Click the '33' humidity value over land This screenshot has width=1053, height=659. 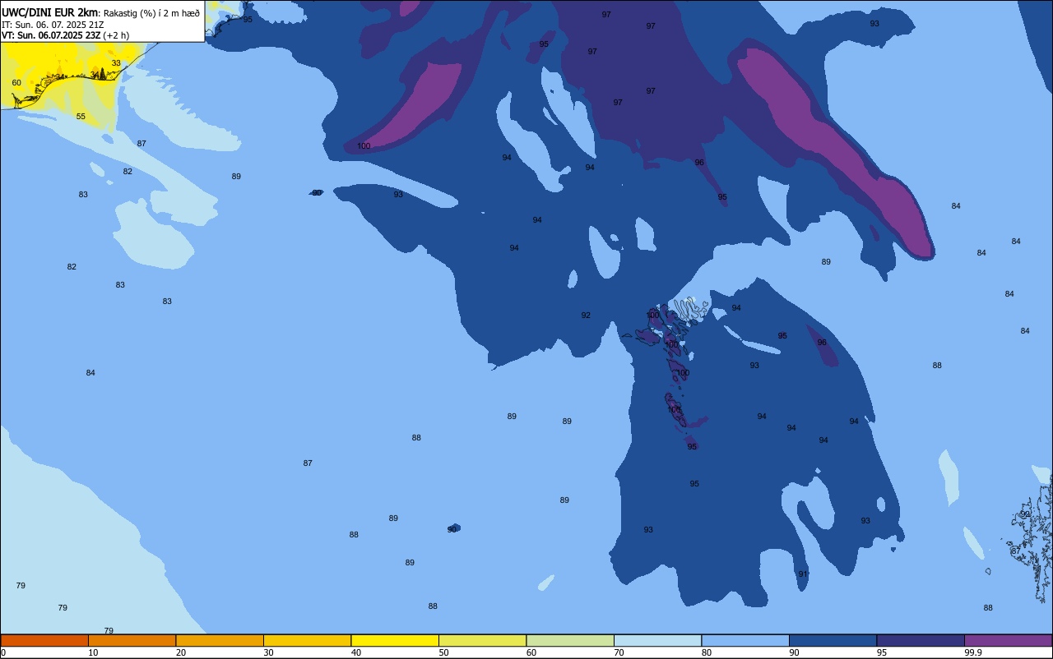point(116,63)
